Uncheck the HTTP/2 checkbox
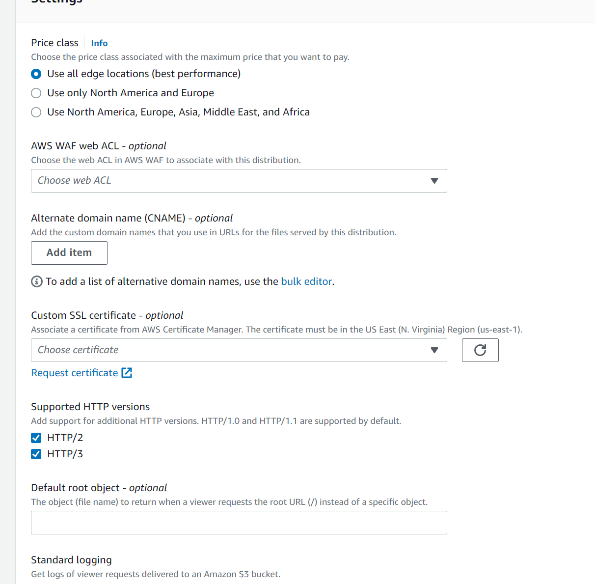This screenshot has height=584, width=595. (36, 437)
